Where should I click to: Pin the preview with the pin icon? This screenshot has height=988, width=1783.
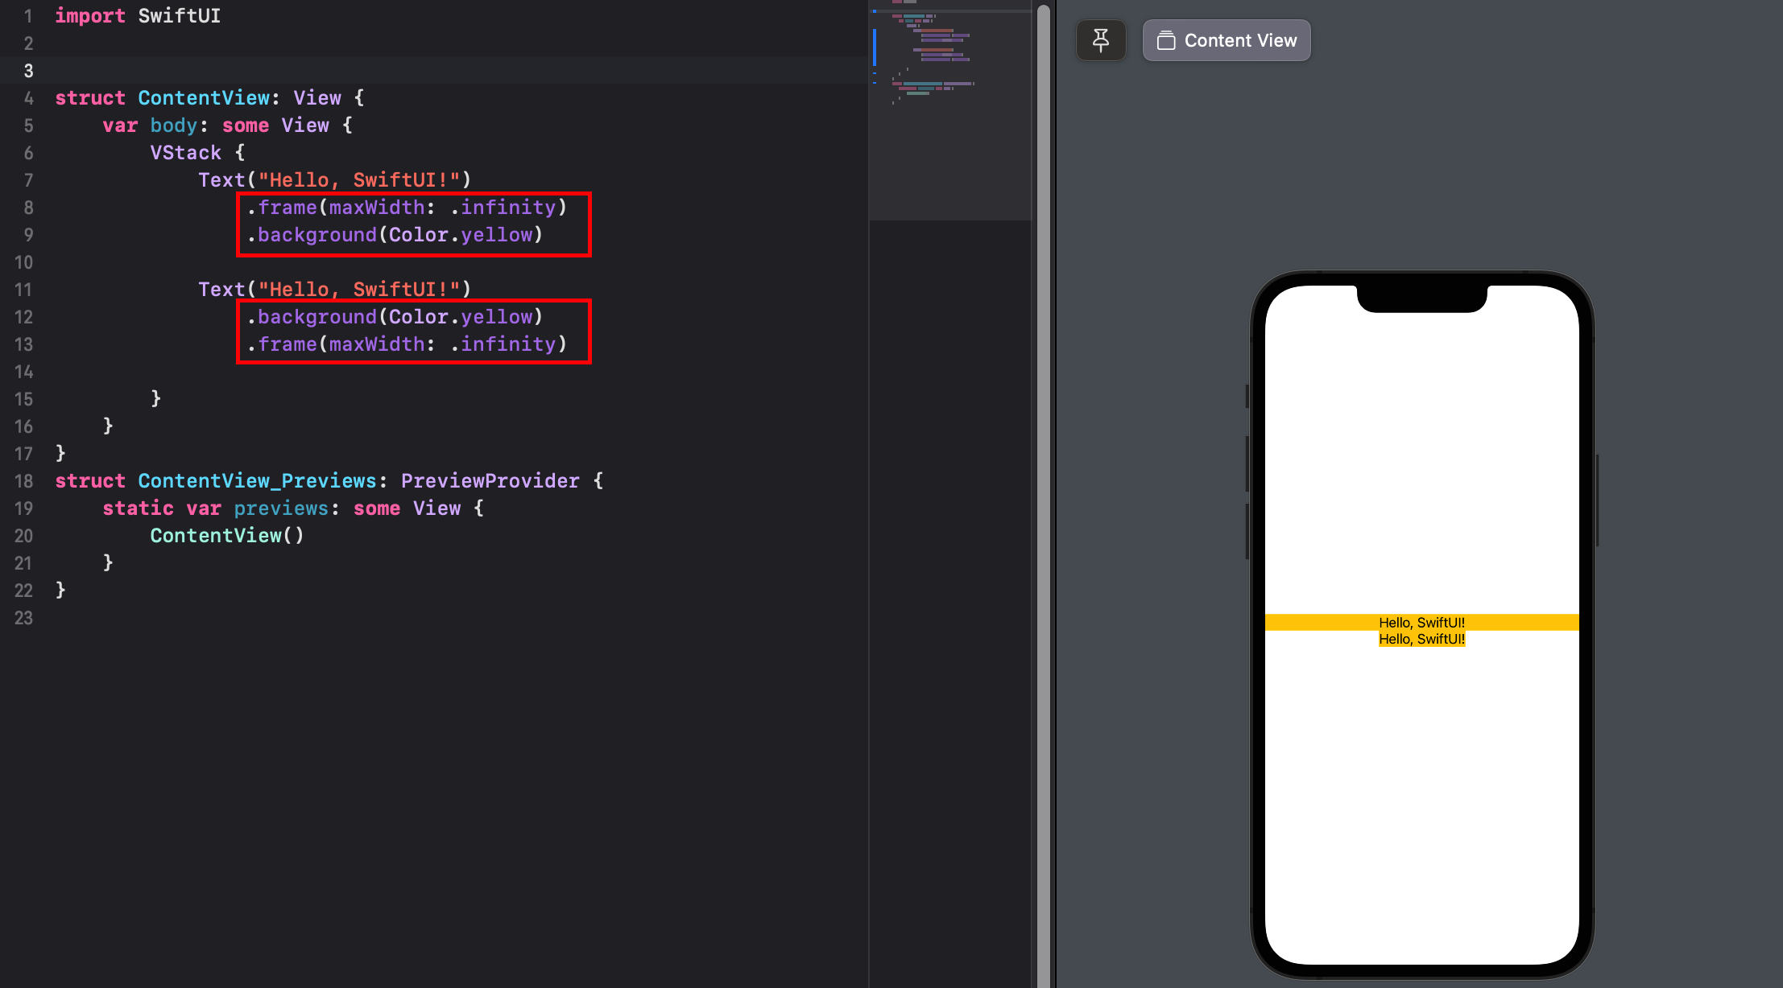(x=1100, y=40)
